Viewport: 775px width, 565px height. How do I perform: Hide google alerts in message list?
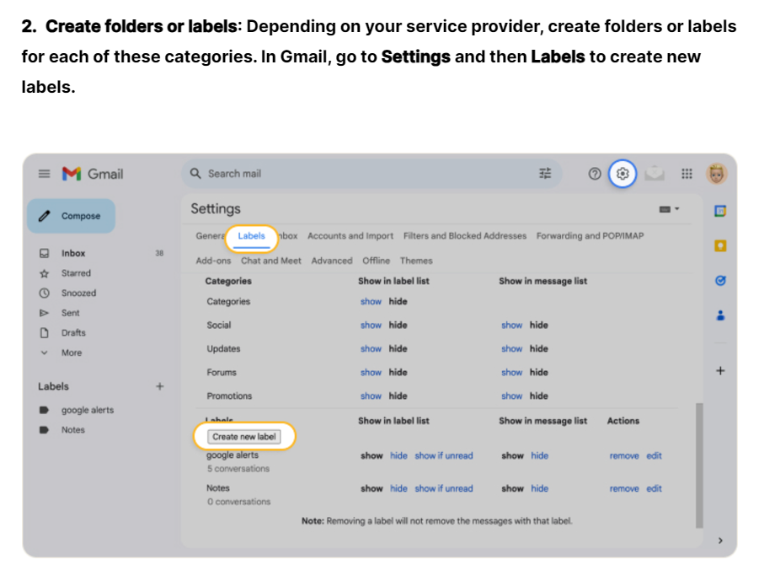pyautogui.click(x=540, y=455)
